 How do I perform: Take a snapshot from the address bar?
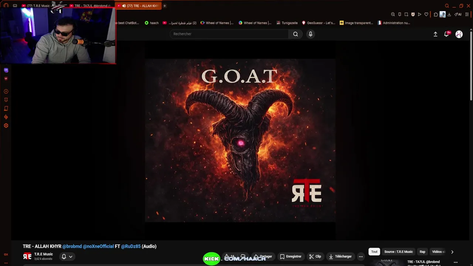(406, 14)
